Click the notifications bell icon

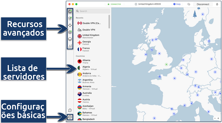pos(217,4)
